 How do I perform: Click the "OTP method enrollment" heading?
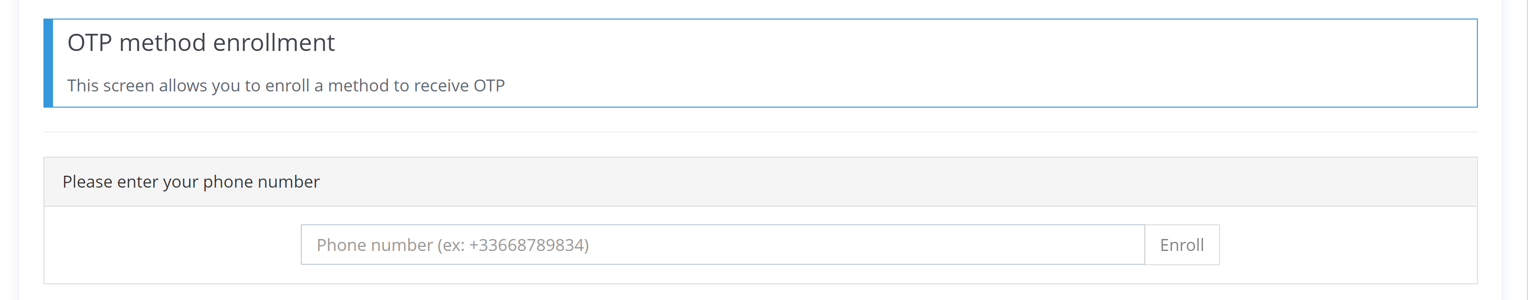(x=201, y=42)
